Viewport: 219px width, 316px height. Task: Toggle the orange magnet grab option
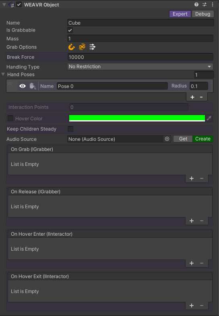coord(71,47)
